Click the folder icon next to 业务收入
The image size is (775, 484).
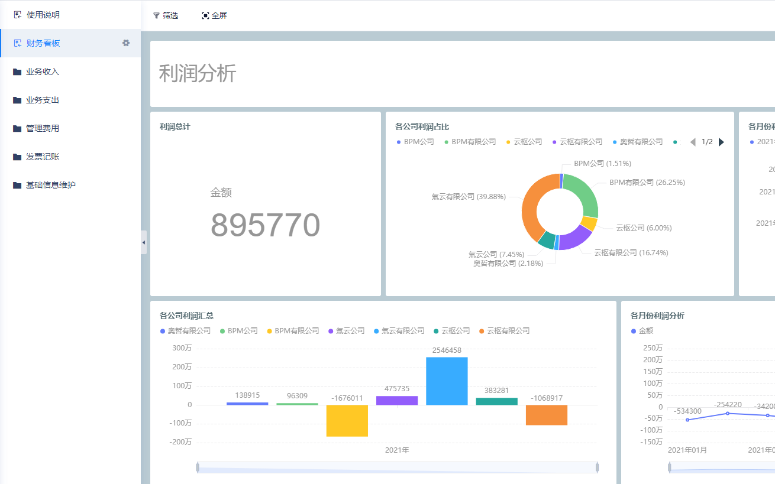click(x=17, y=72)
